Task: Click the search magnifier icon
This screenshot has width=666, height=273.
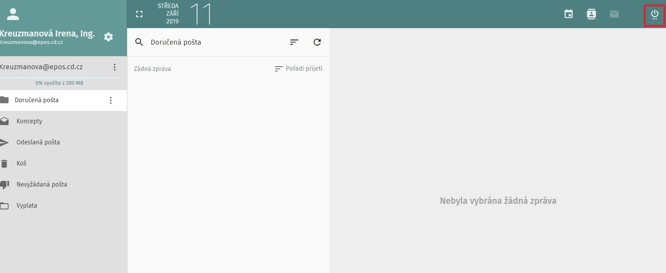Action: click(139, 42)
